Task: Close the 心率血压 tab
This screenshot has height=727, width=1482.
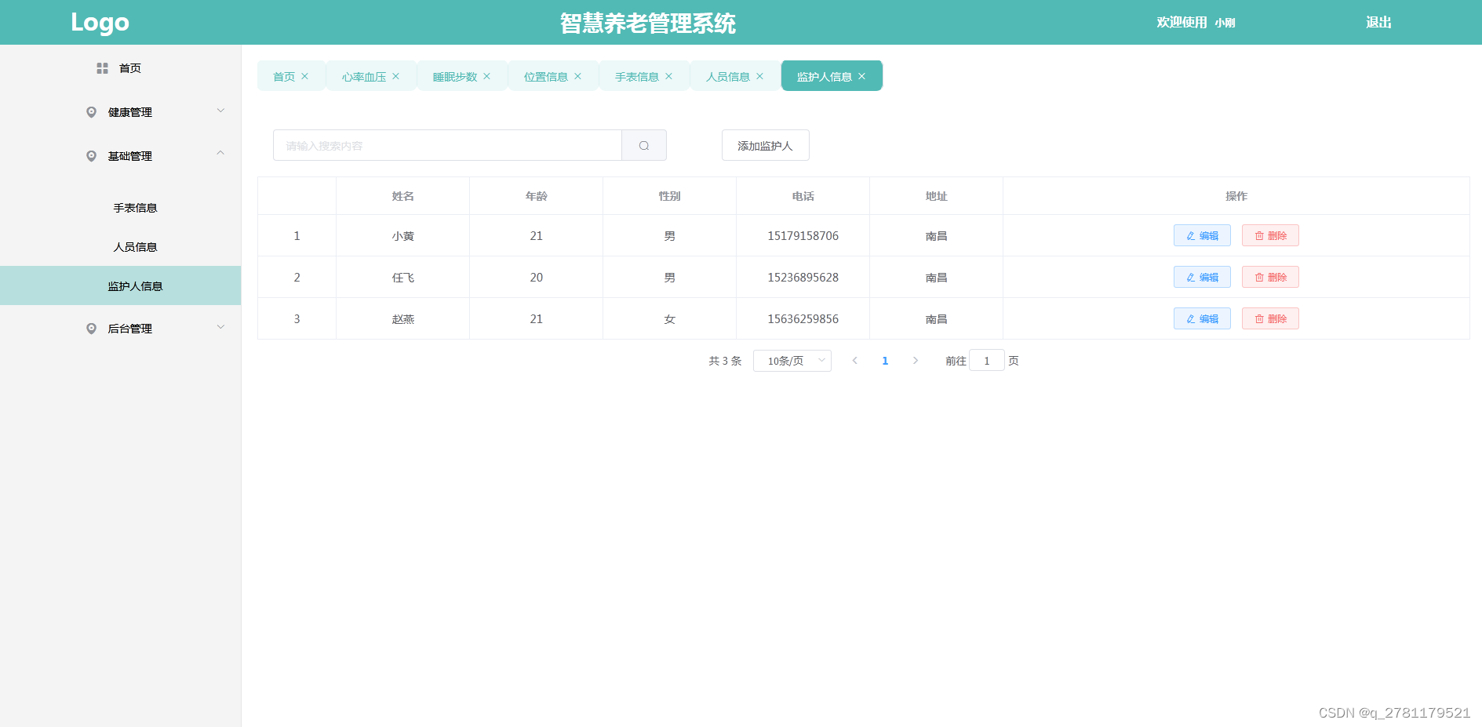Action: pos(396,76)
